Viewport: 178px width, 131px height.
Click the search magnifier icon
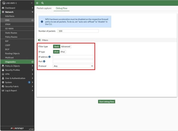[x=42, y=3]
